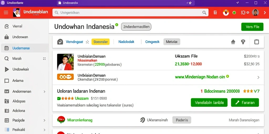Open the Nedolodak tab

[x=126, y=42]
